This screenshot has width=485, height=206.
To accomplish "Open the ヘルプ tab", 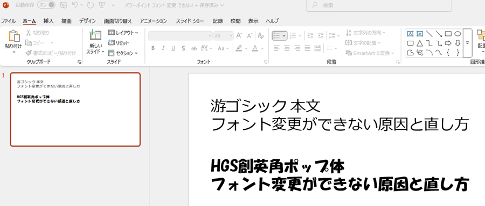I will pyautogui.click(x=272, y=21).
